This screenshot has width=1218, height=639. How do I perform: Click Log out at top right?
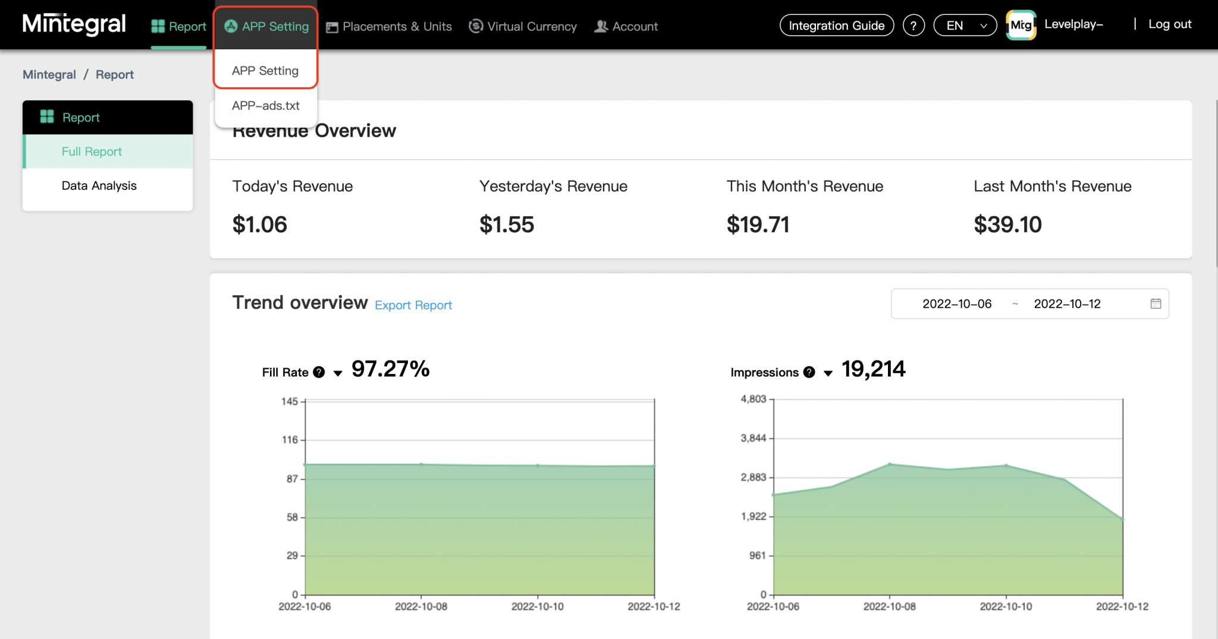click(1170, 24)
